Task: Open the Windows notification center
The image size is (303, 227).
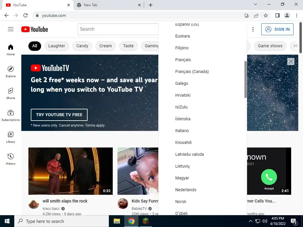Action: 294,221
